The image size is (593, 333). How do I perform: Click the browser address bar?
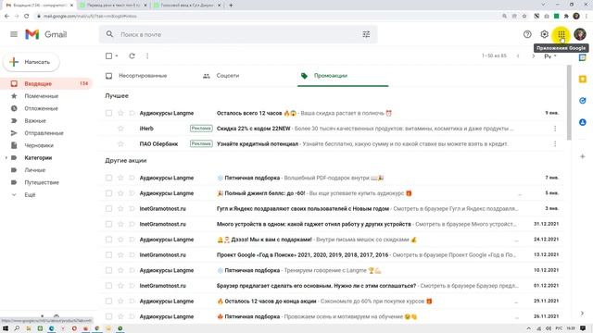coord(265,17)
